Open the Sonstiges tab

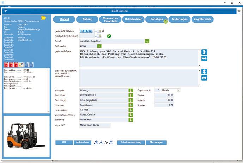coord(156,19)
